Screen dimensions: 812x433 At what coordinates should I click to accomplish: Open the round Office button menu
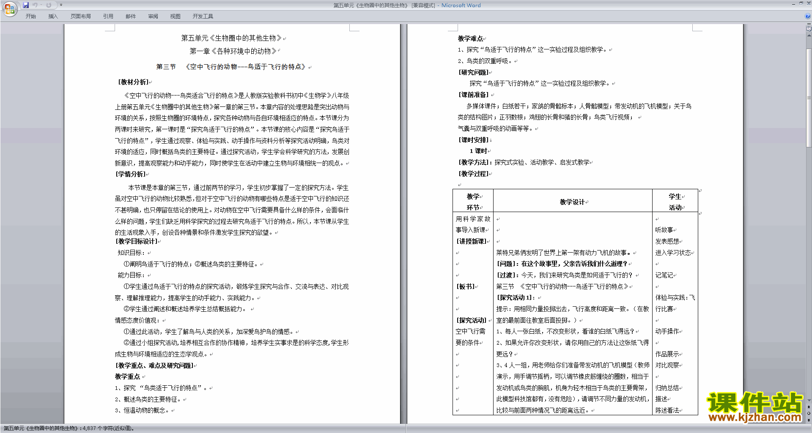9,8
